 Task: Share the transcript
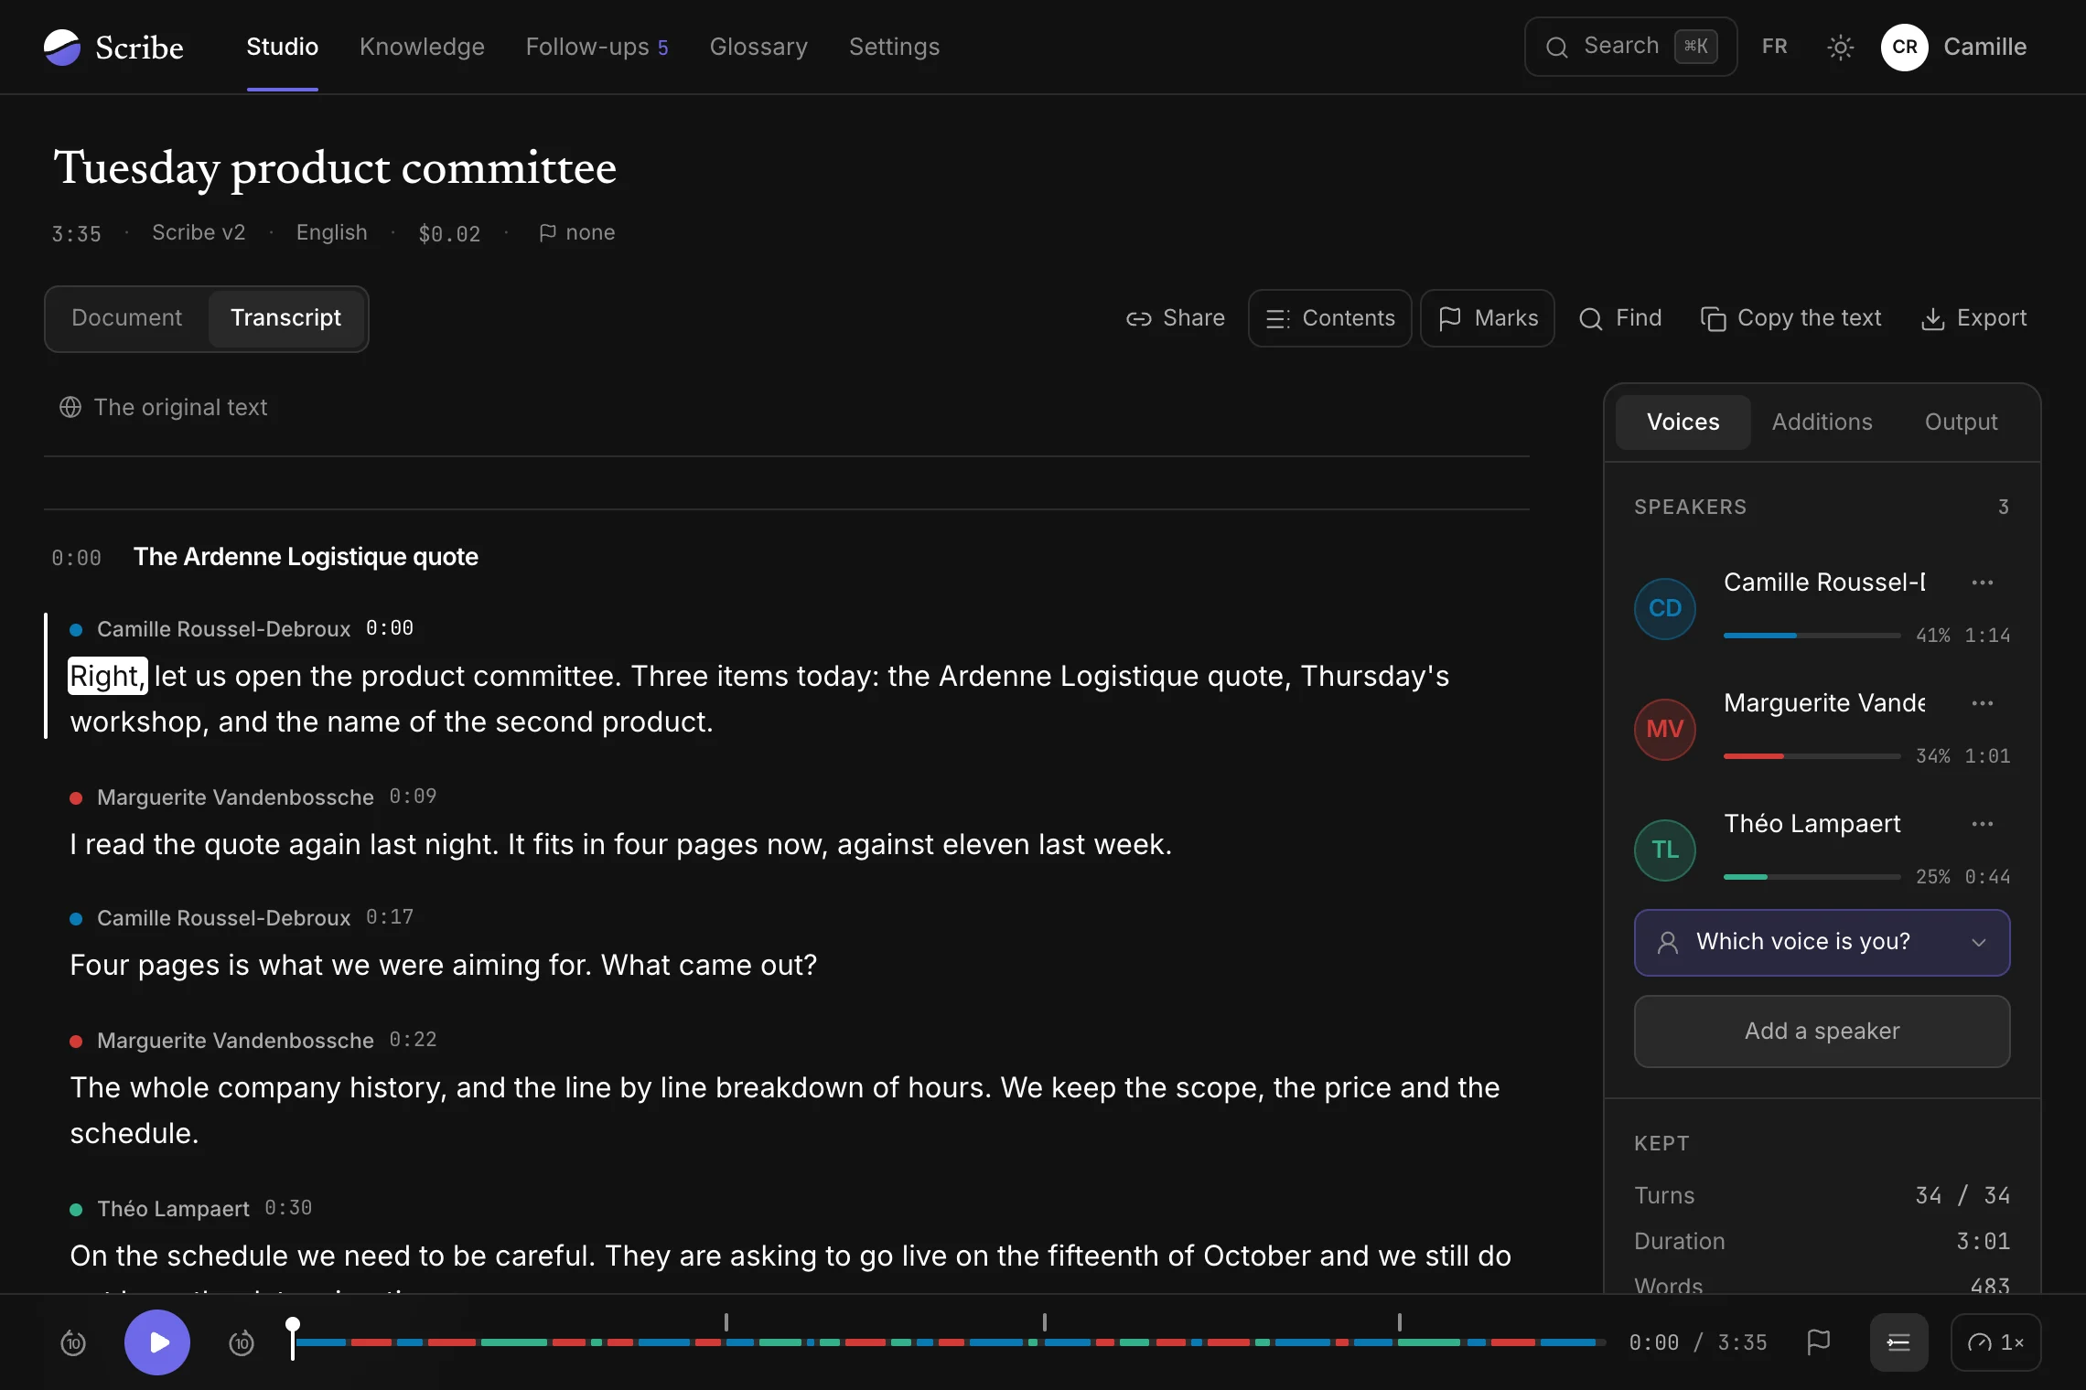(x=1175, y=318)
